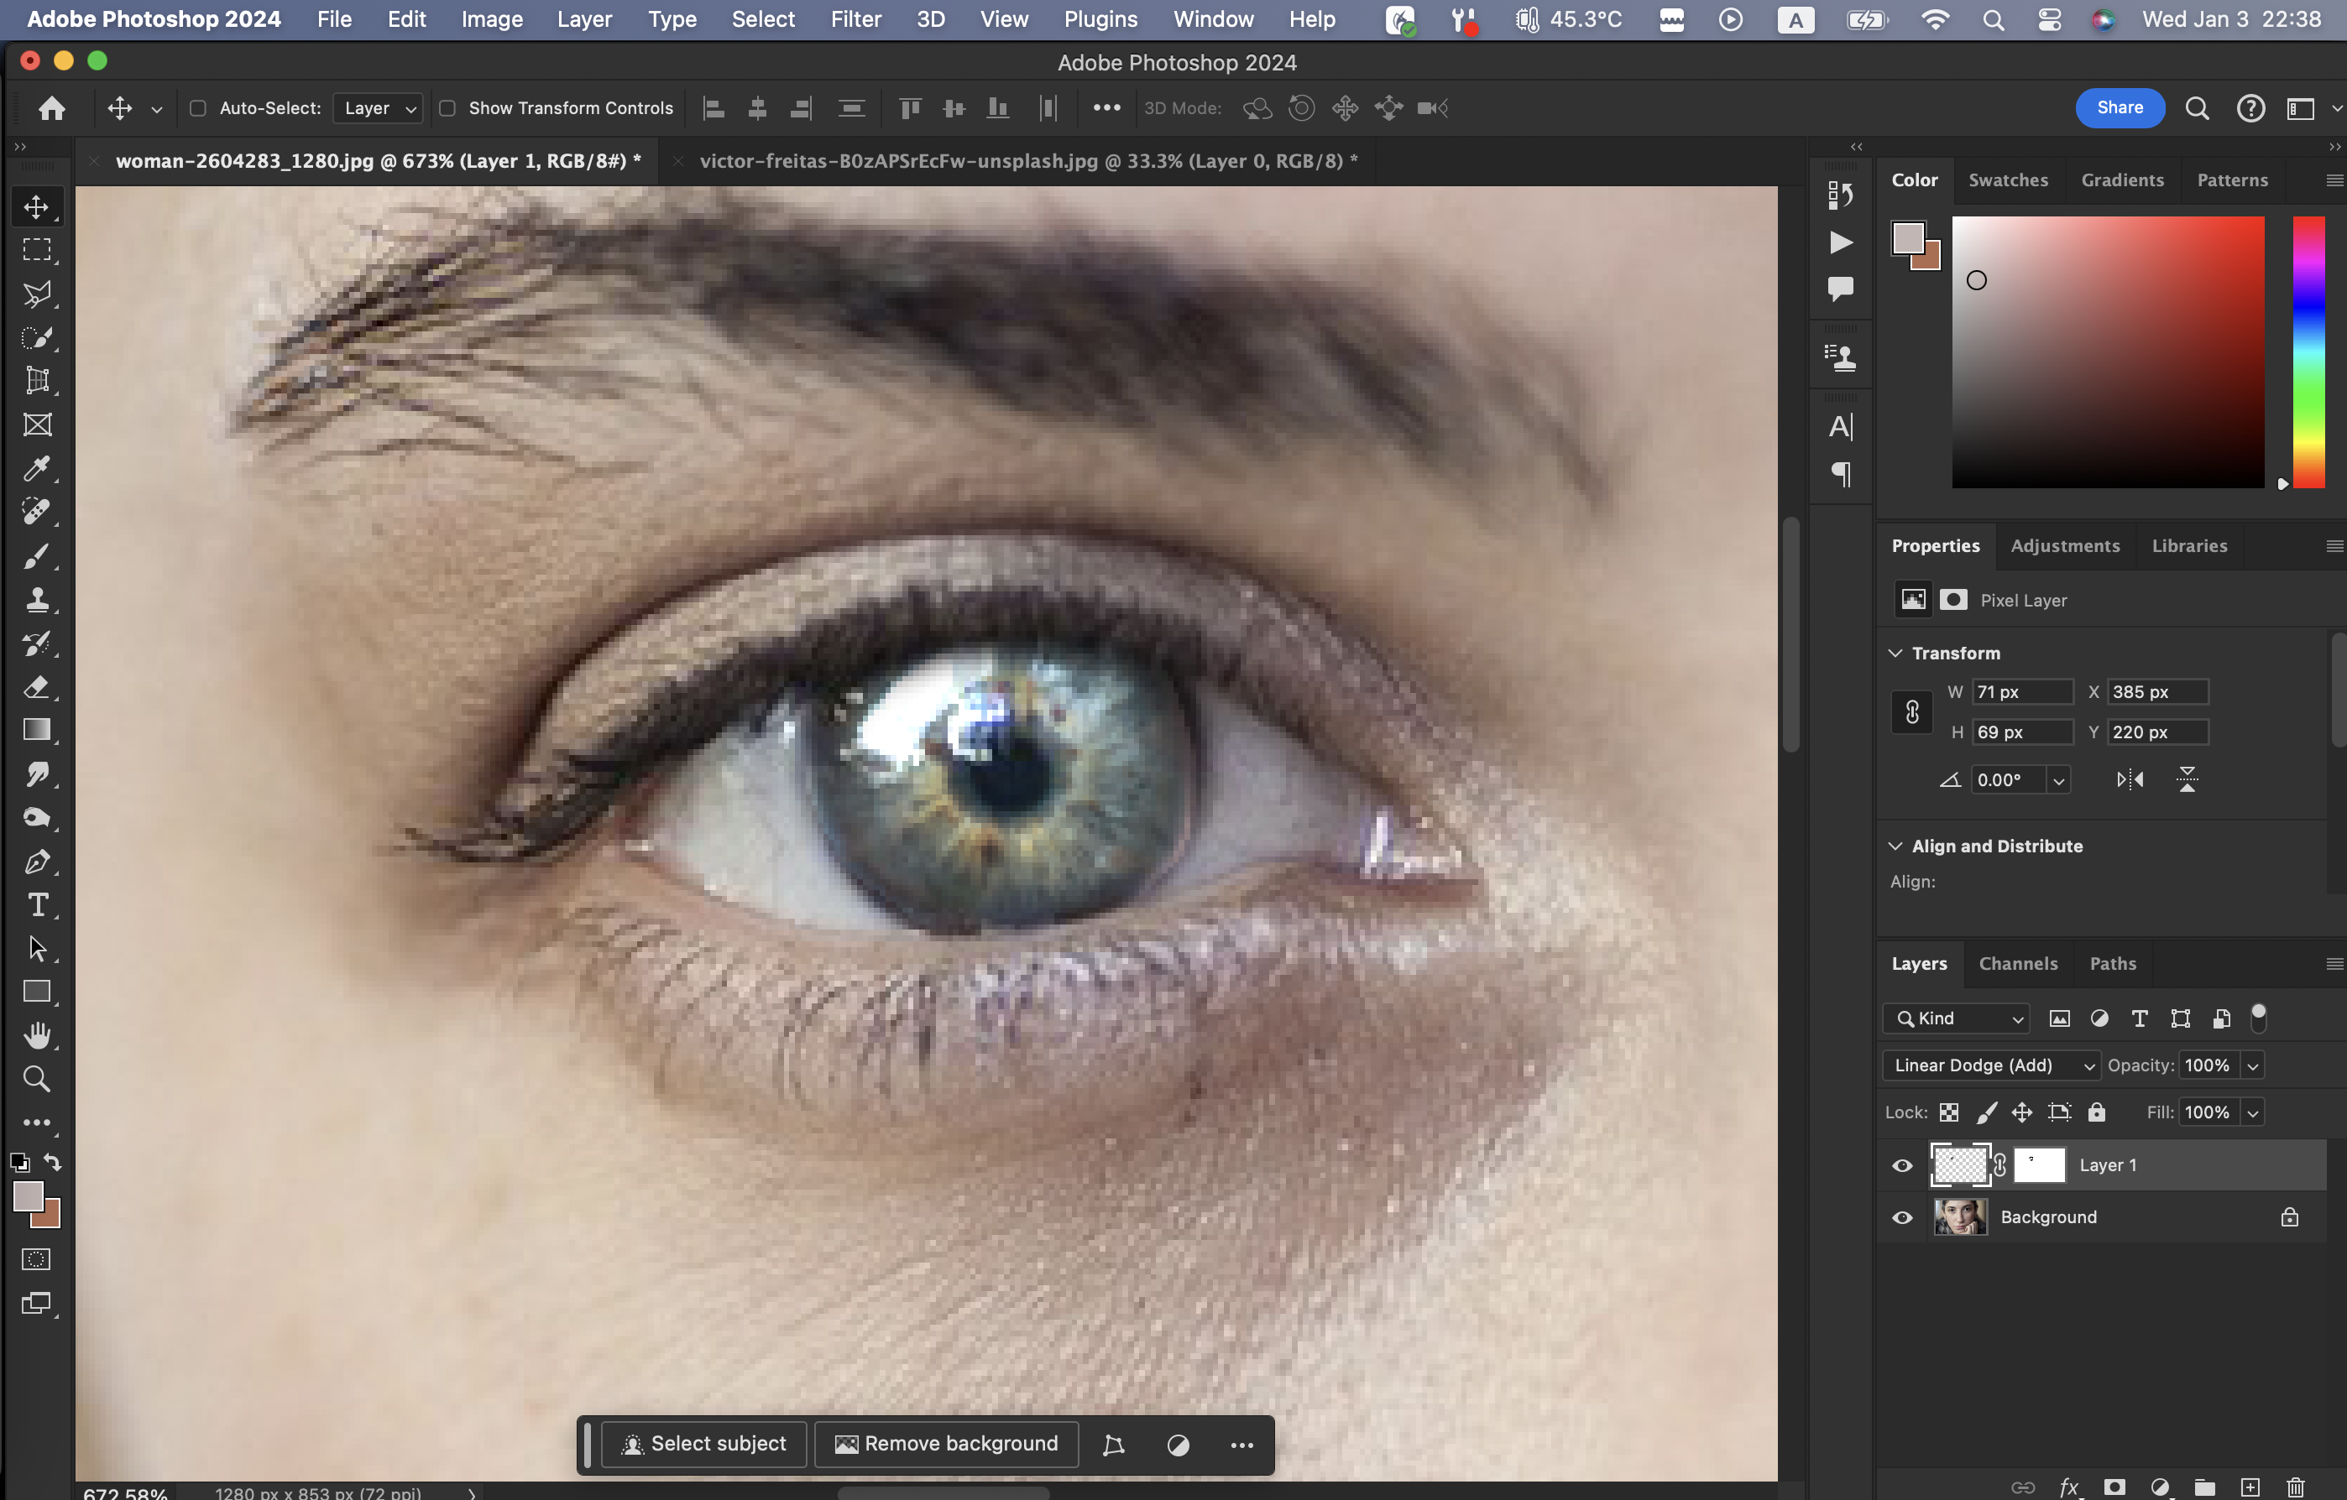Select the Eraser tool
The image size is (2347, 1500).
[37, 687]
